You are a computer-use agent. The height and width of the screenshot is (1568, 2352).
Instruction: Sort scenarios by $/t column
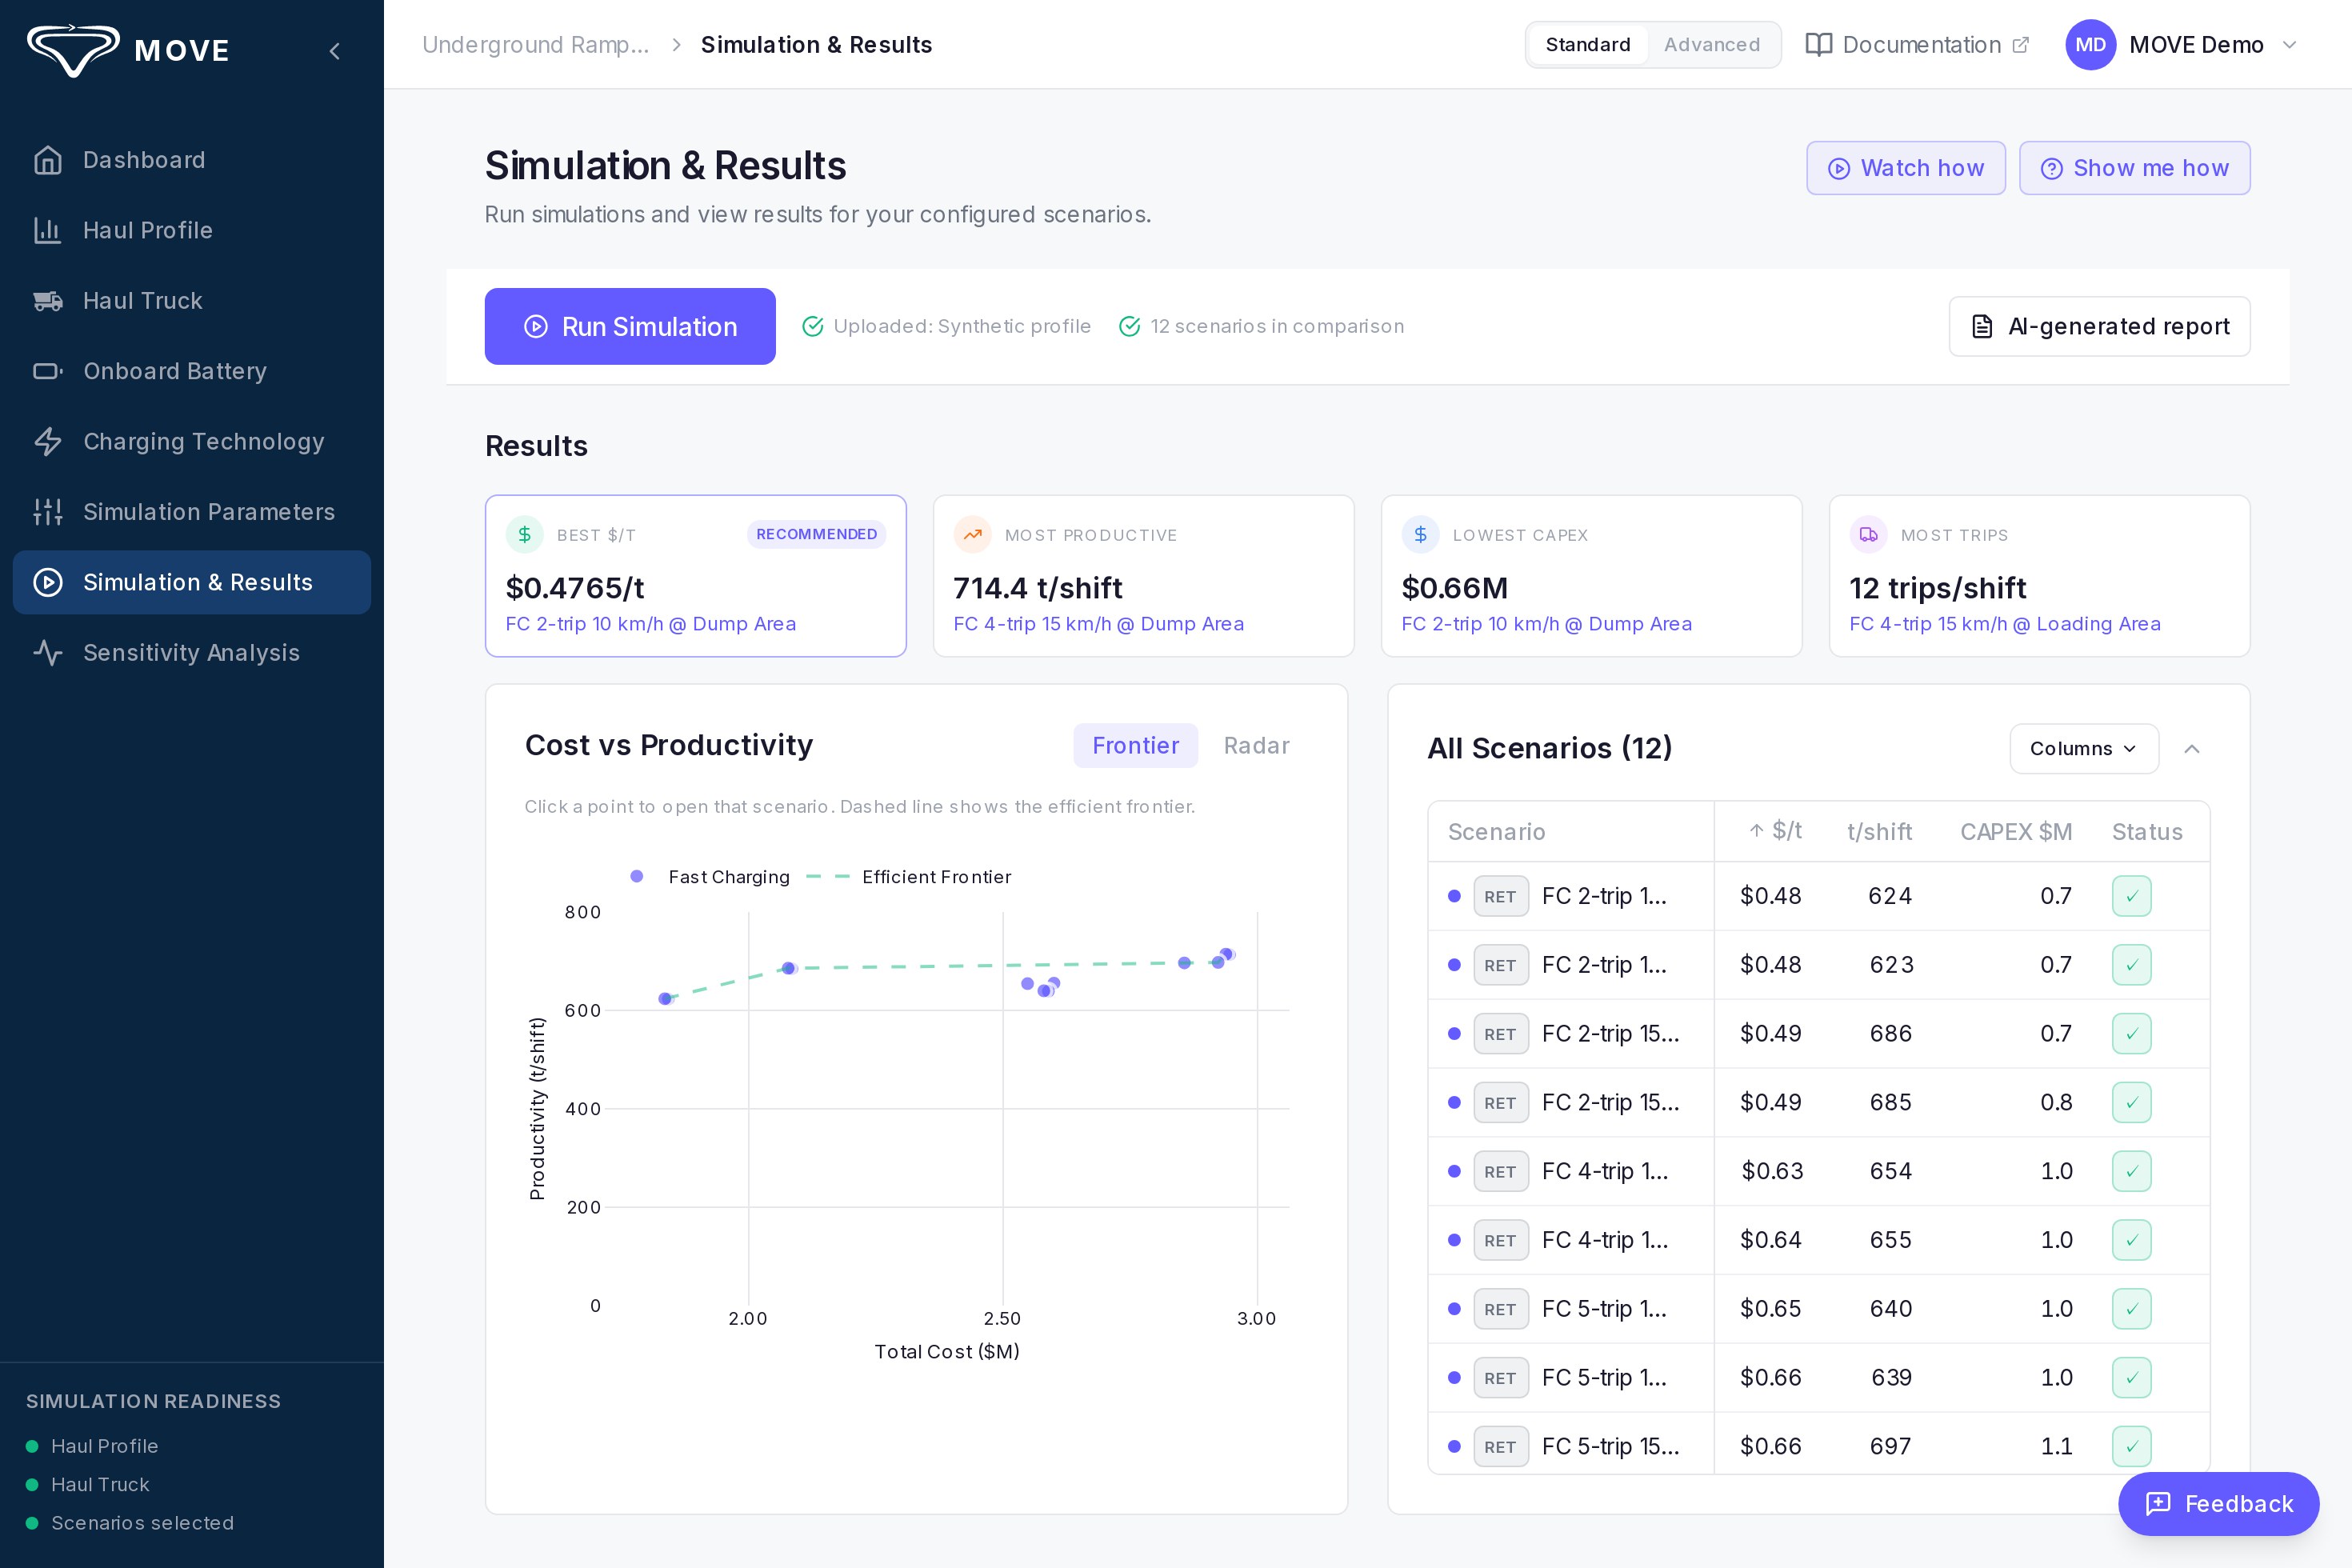1775,831
